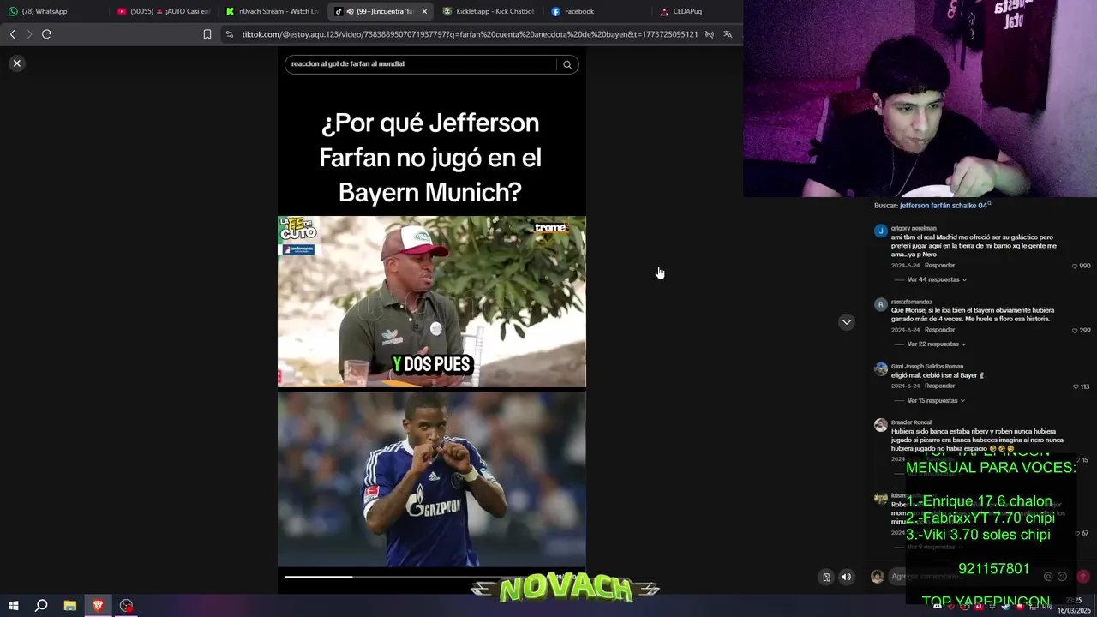Switch to the n0vach Stream tab
This screenshot has height=617, width=1097.
pyautogui.click(x=272, y=11)
